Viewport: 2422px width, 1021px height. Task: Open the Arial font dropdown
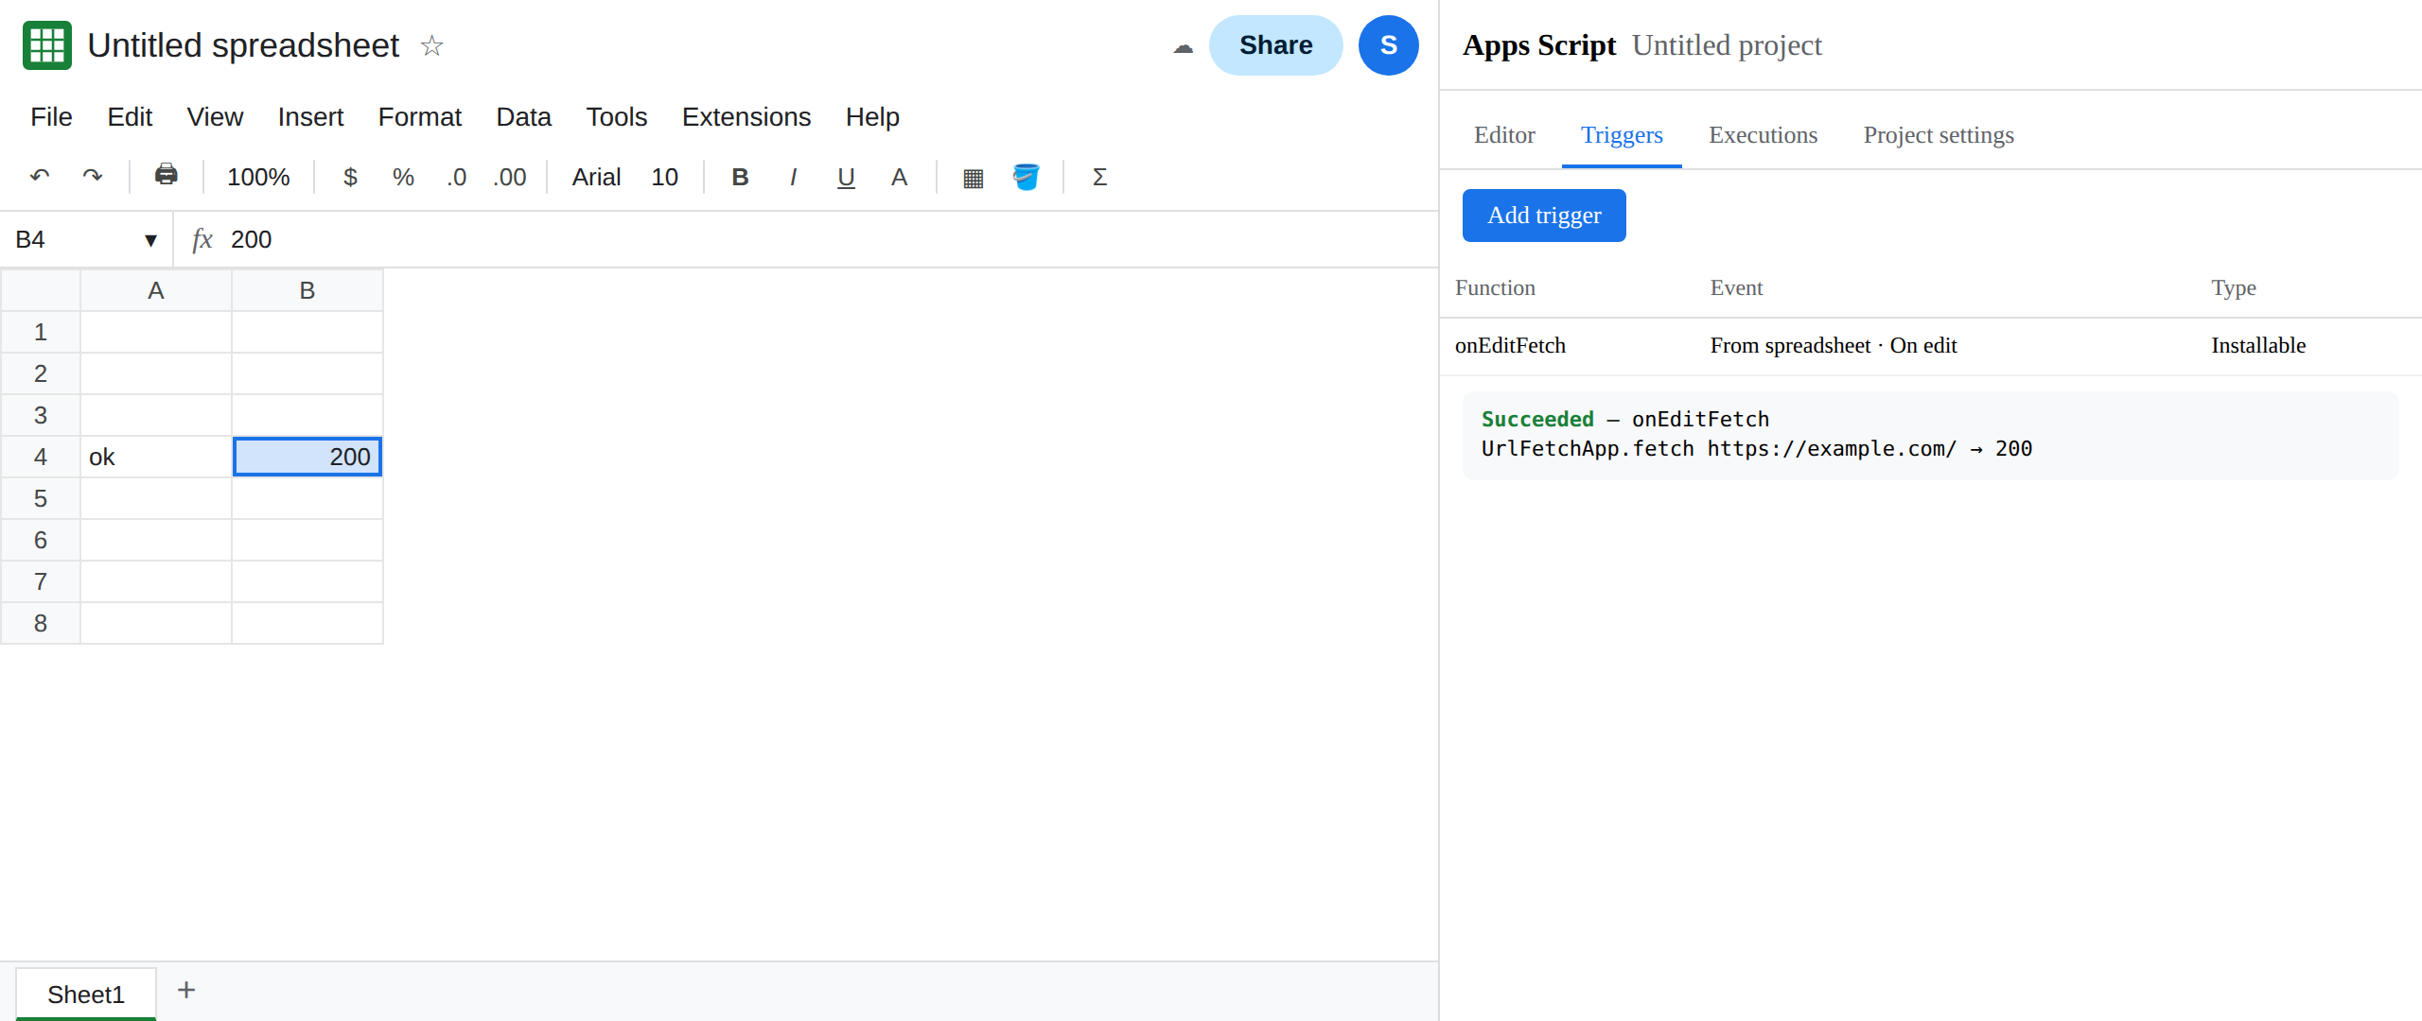click(596, 177)
